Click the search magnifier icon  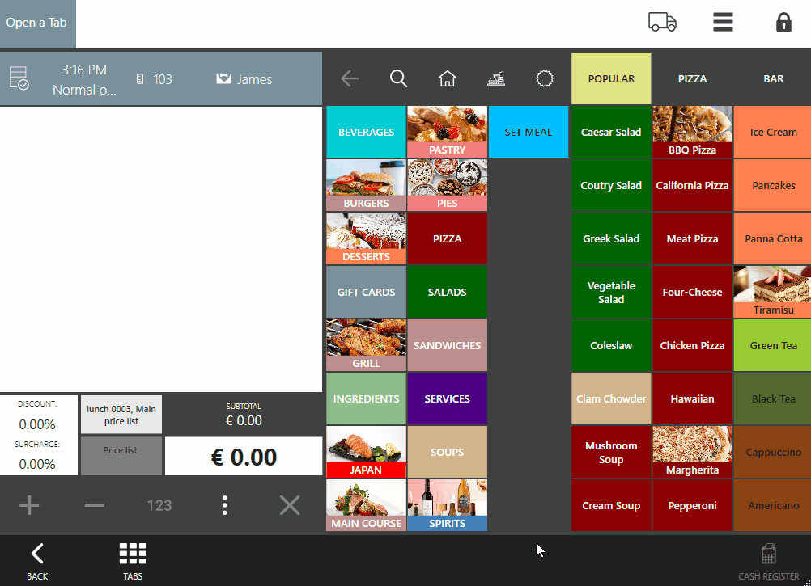[398, 78]
